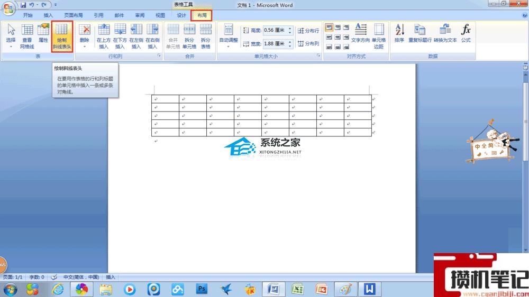Click the Draw Diagonal Header (绘制斜线表头) button
The width and height of the screenshot is (529, 297).
[62, 36]
